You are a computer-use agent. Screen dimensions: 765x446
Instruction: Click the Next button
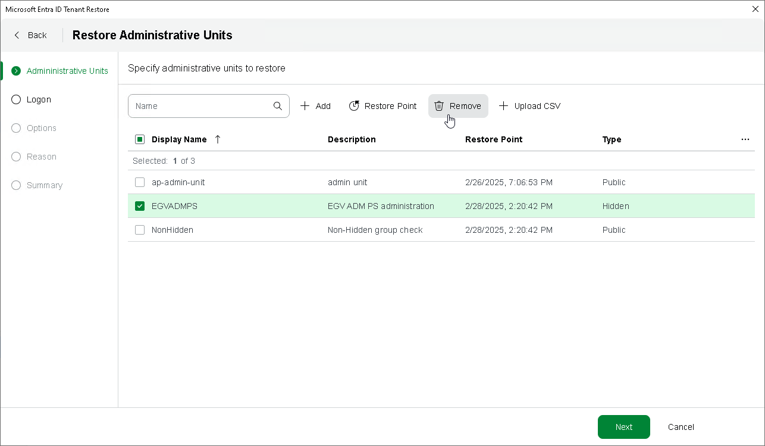tap(623, 427)
